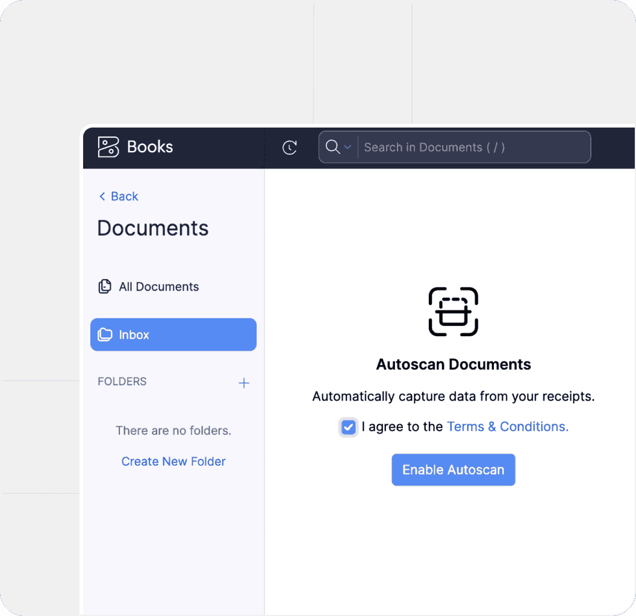Open the Terms & Conditions link
The height and width of the screenshot is (616, 636).
point(507,427)
